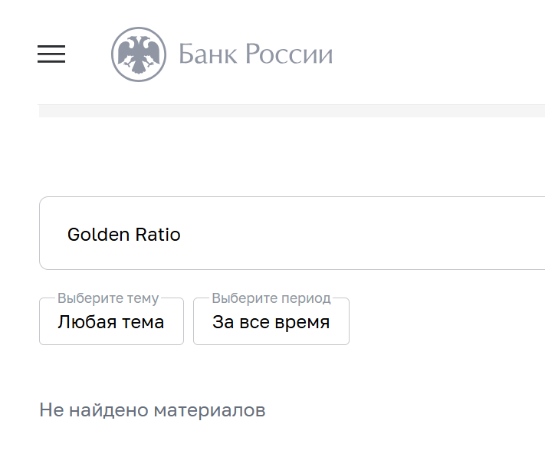Viewport: 545px width, 467px height.
Task: Click the Банк России logo text
Action: (x=255, y=54)
